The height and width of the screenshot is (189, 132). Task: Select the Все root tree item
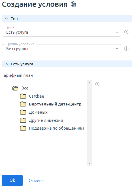pos(25,88)
